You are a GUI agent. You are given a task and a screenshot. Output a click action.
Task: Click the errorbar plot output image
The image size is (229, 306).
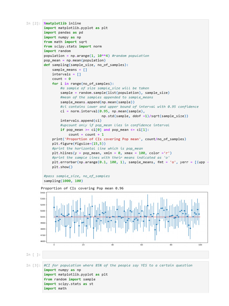tap(124, 219)
